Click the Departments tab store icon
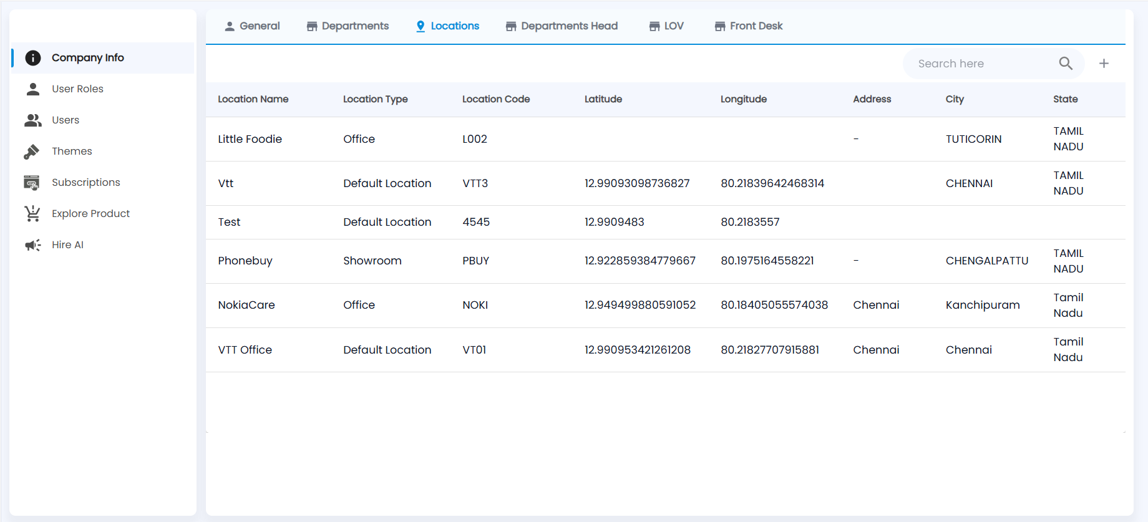Viewport: 1148px width, 522px height. pos(312,26)
